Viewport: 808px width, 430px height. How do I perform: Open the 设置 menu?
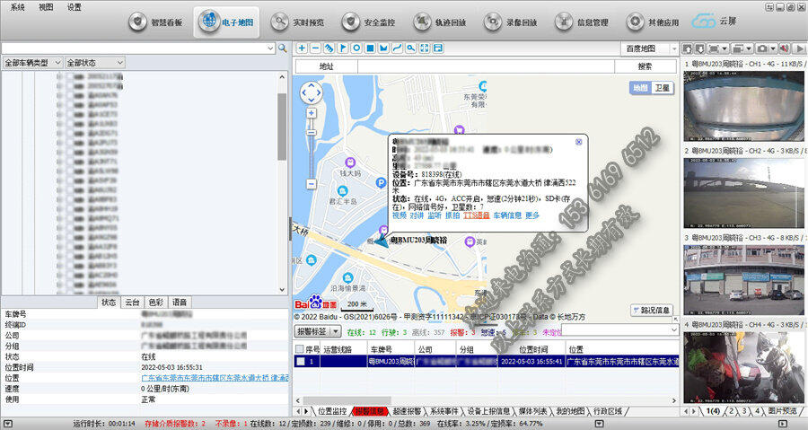(x=74, y=6)
